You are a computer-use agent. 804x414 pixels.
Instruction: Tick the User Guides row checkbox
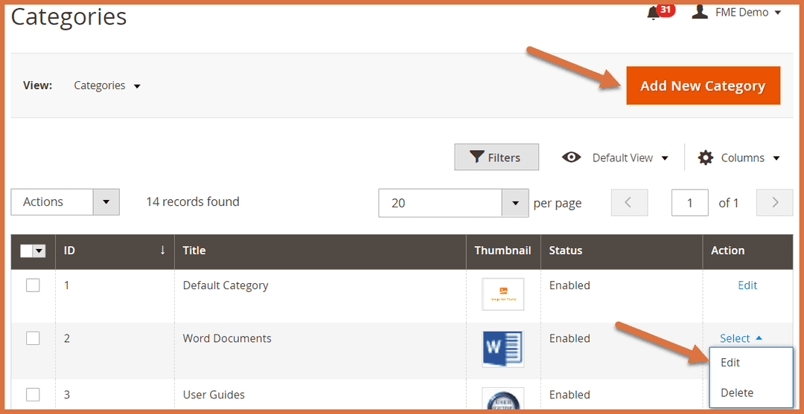click(x=33, y=395)
